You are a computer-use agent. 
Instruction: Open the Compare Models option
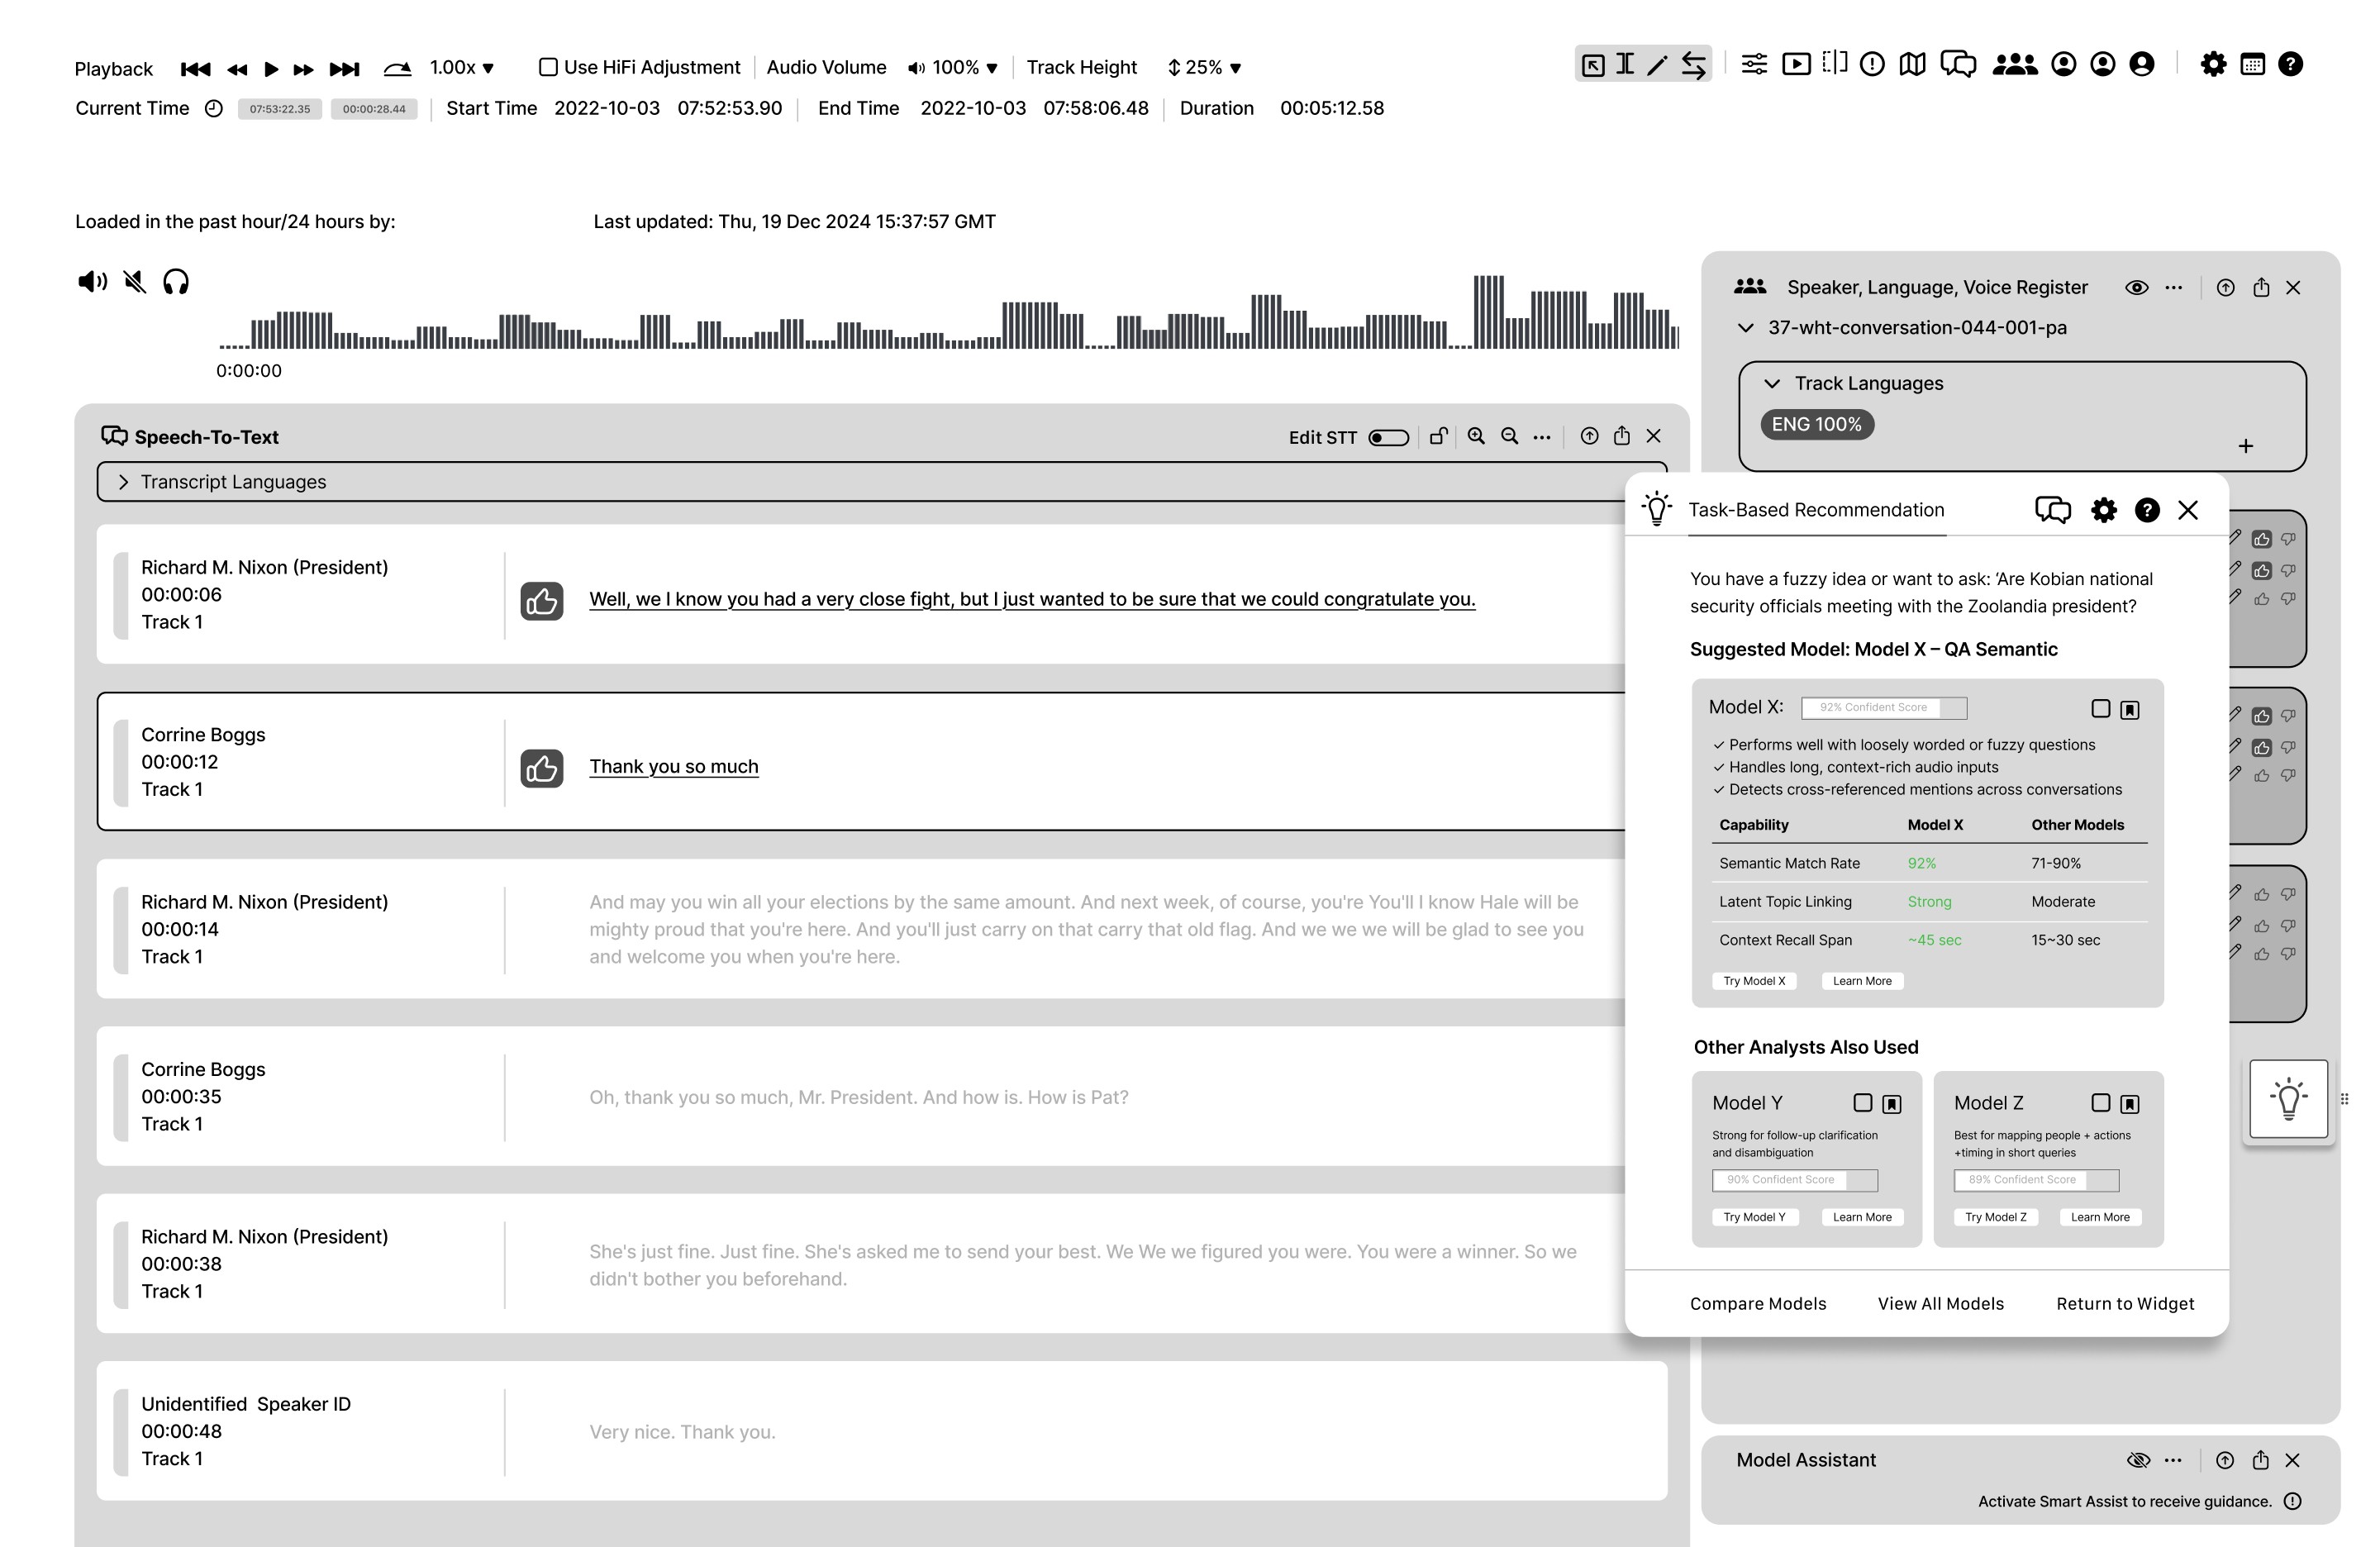coord(1757,1303)
